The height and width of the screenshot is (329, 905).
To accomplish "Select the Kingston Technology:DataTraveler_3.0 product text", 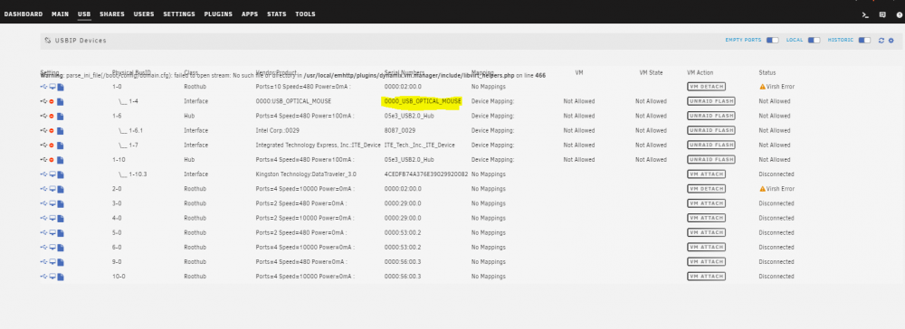I will tap(306, 174).
